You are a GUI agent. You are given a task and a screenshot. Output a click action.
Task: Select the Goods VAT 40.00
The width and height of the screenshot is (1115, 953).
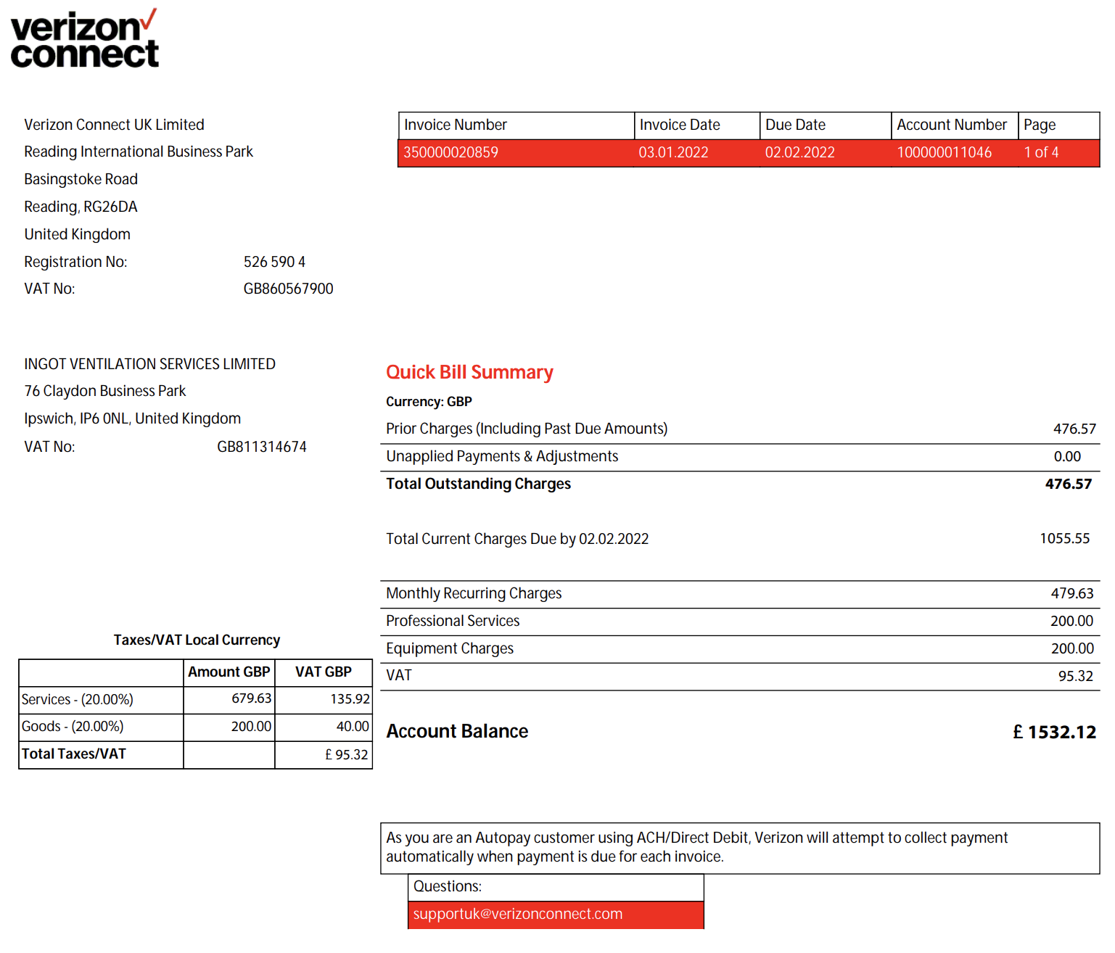tap(353, 727)
